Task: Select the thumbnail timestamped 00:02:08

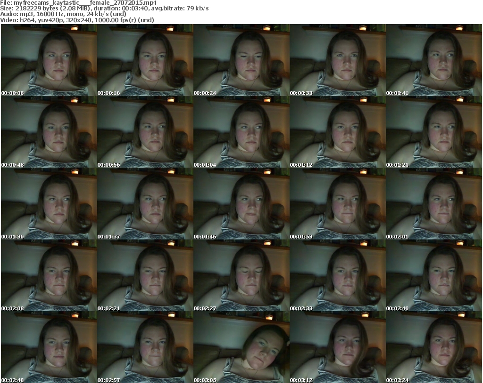Action: click(49, 275)
